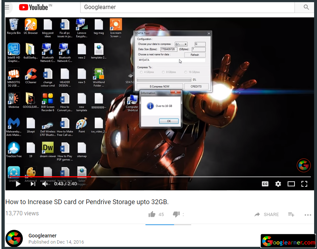
Task: Select the Intel HD Graphics icon
Action: tap(14, 53)
